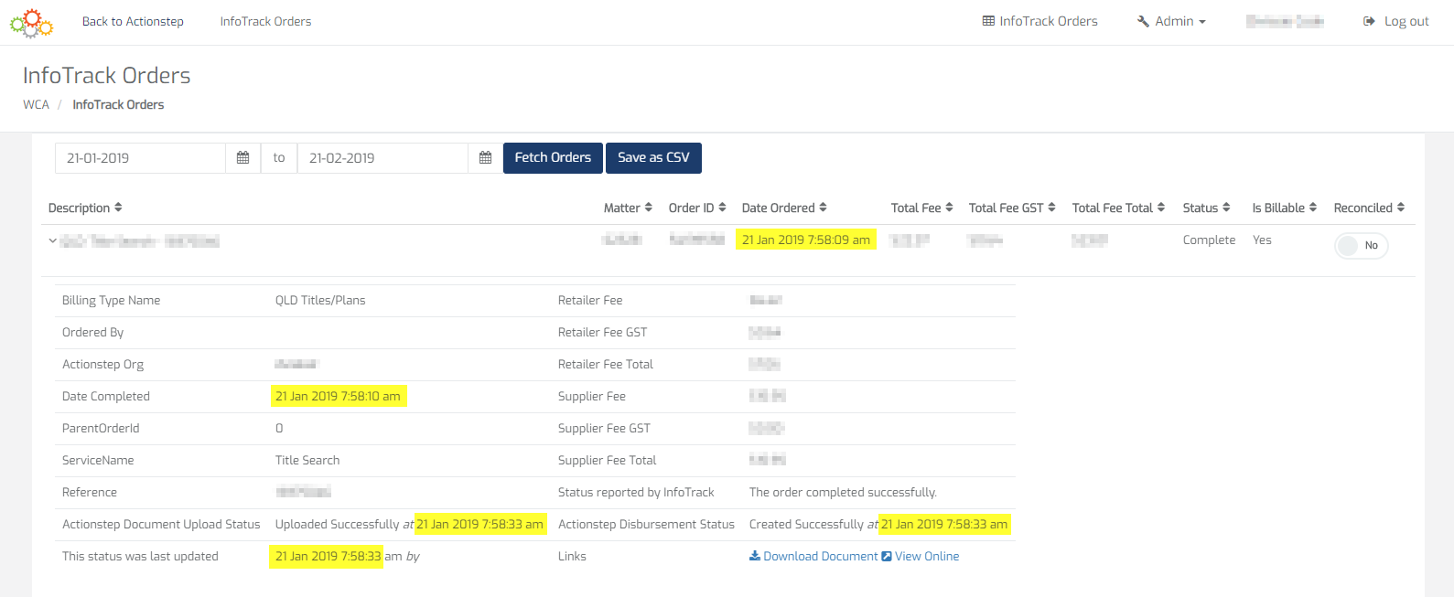Click InfoTrack Orders breadcrumb

tap(118, 104)
